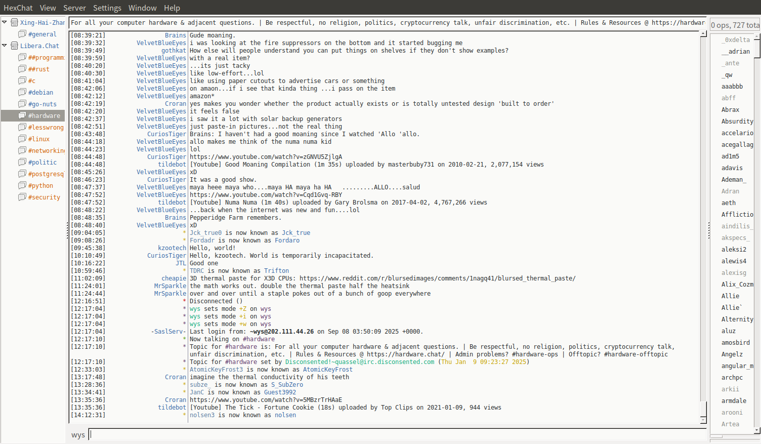Click the wys nickname button
Viewport: 761px width, 444px height.
click(78, 435)
